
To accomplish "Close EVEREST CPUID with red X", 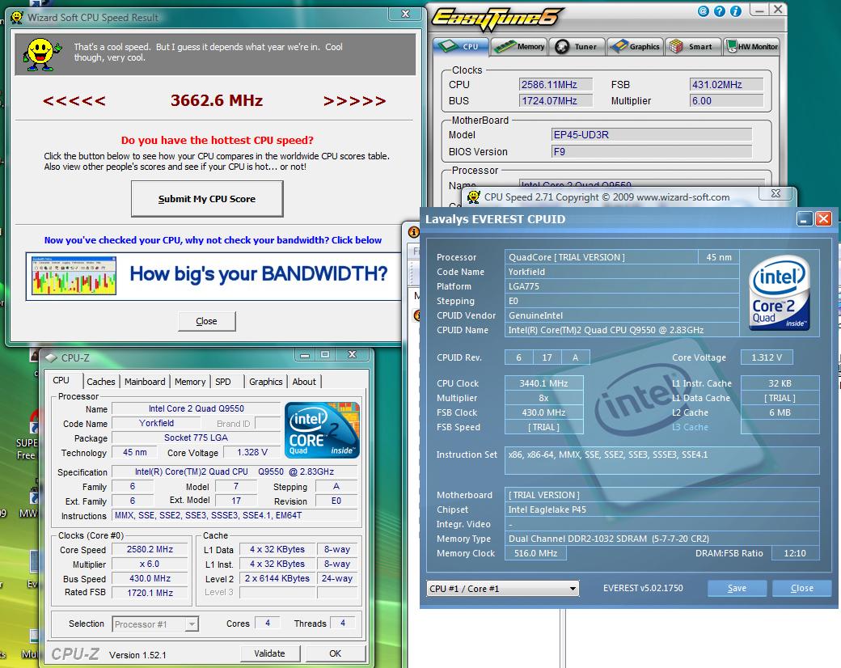I will (x=823, y=219).
